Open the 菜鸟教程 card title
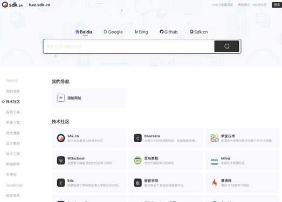 [x=152, y=158]
